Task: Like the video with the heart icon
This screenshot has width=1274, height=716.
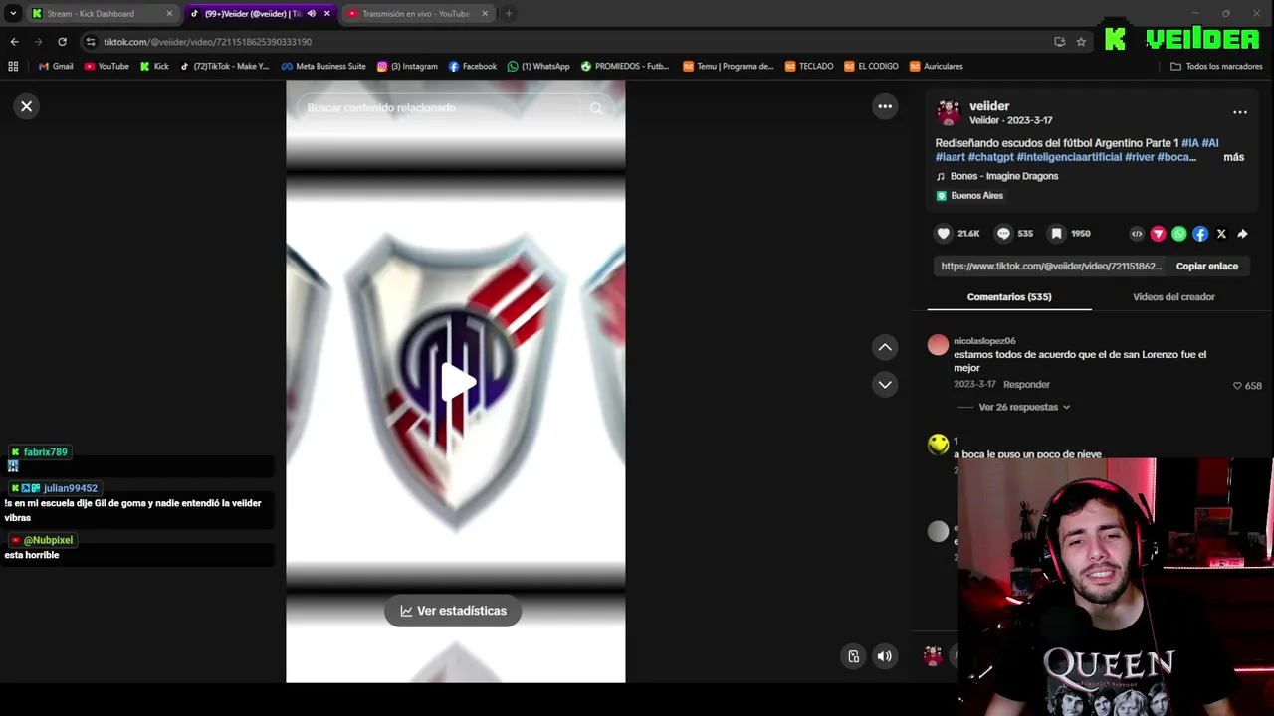Action: (x=944, y=234)
